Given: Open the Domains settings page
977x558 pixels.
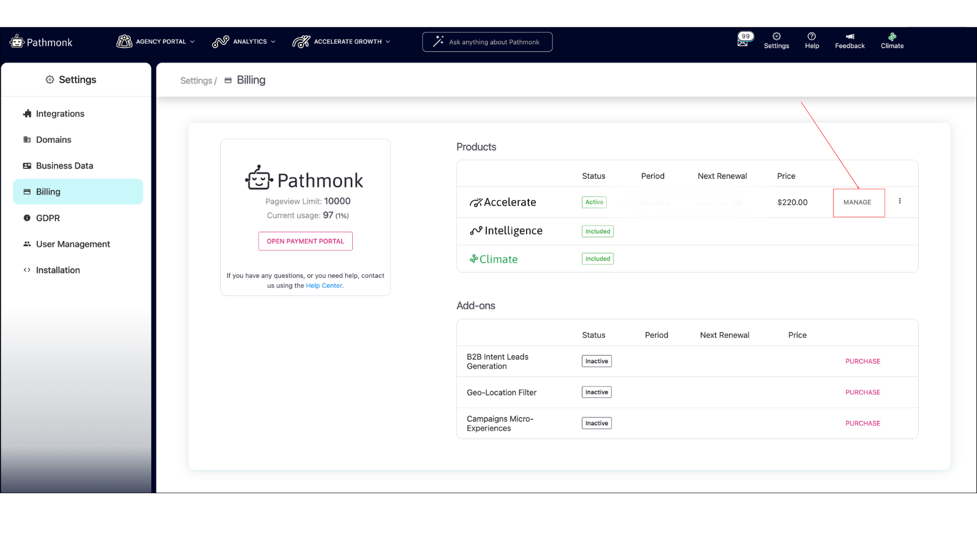Looking at the screenshot, I should tap(53, 139).
